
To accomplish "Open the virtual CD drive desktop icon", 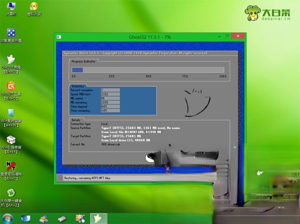I will click(x=34, y=8).
